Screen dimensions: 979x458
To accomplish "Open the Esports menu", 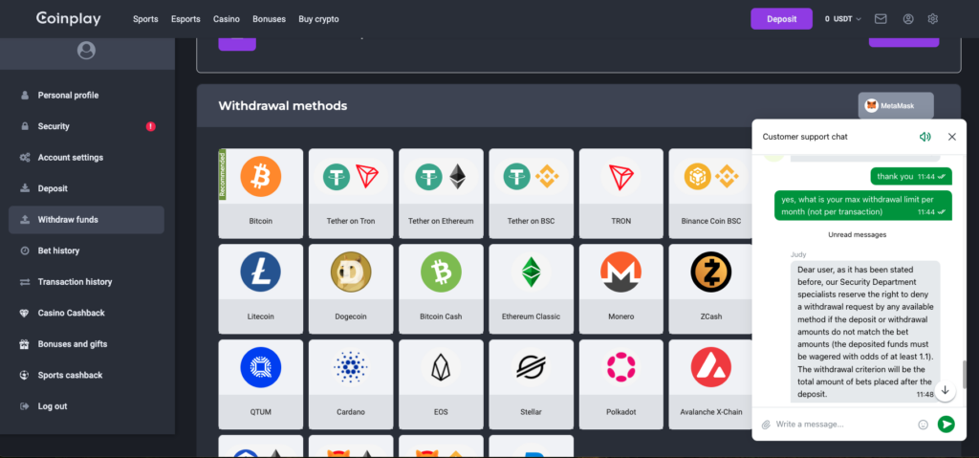I will (185, 19).
